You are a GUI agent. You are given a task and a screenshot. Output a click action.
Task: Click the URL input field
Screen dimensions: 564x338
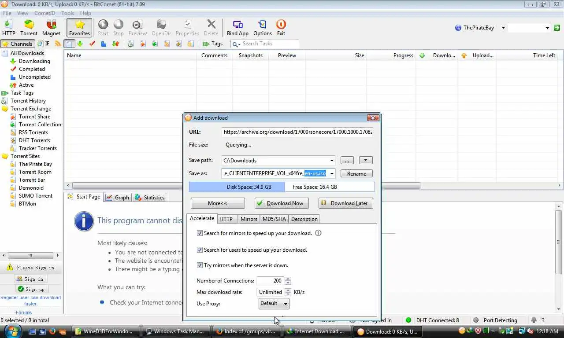point(297,132)
